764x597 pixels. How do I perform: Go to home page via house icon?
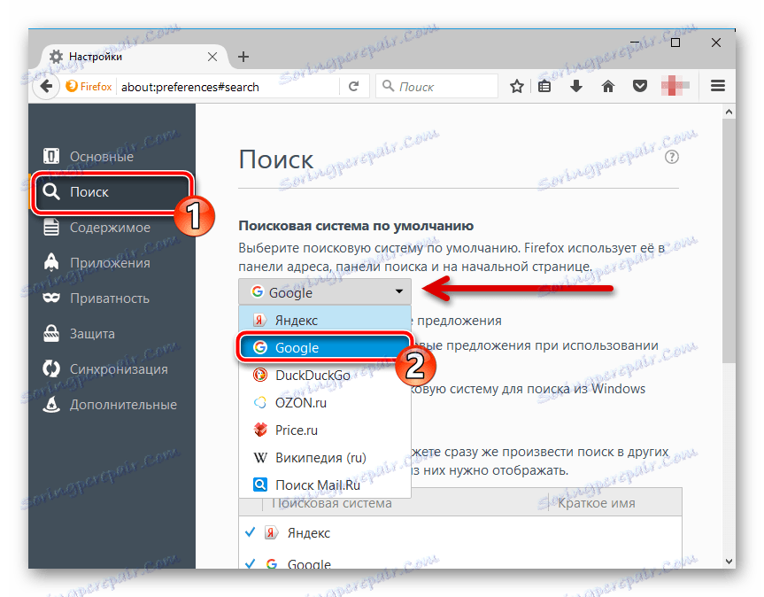607,87
